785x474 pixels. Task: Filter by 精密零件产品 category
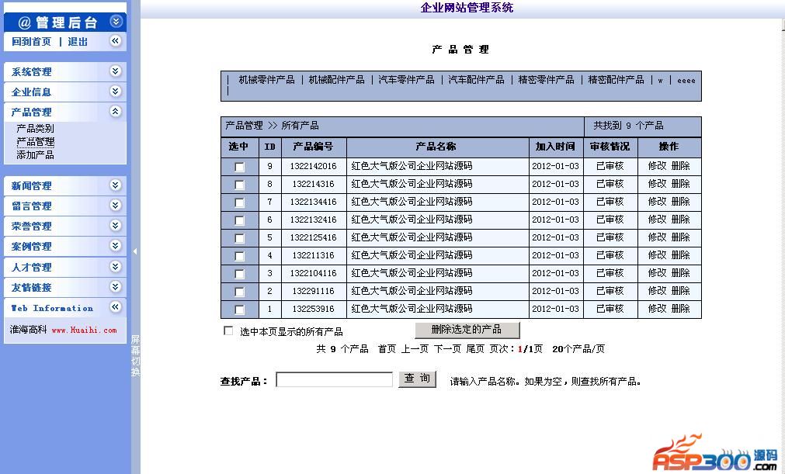click(x=546, y=79)
